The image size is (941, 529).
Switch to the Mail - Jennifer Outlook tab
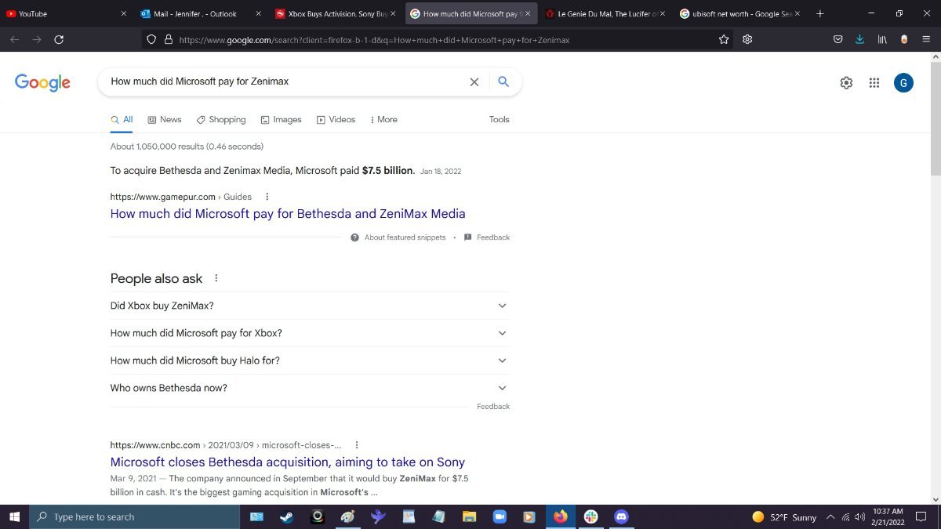tap(200, 13)
